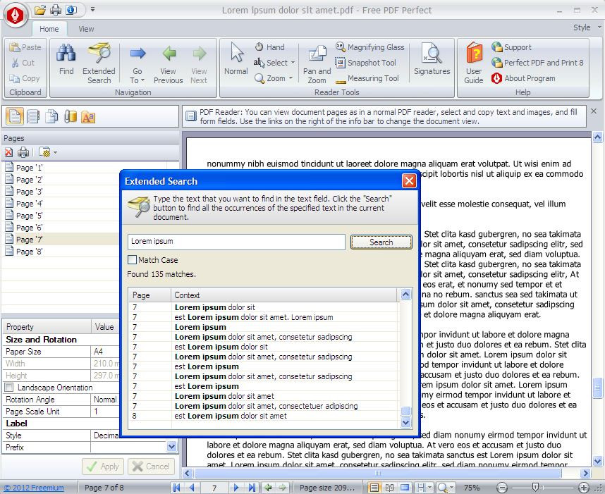
Task: Delete page using red X icon
Action: pyautogui.click(x=8, y=153)
